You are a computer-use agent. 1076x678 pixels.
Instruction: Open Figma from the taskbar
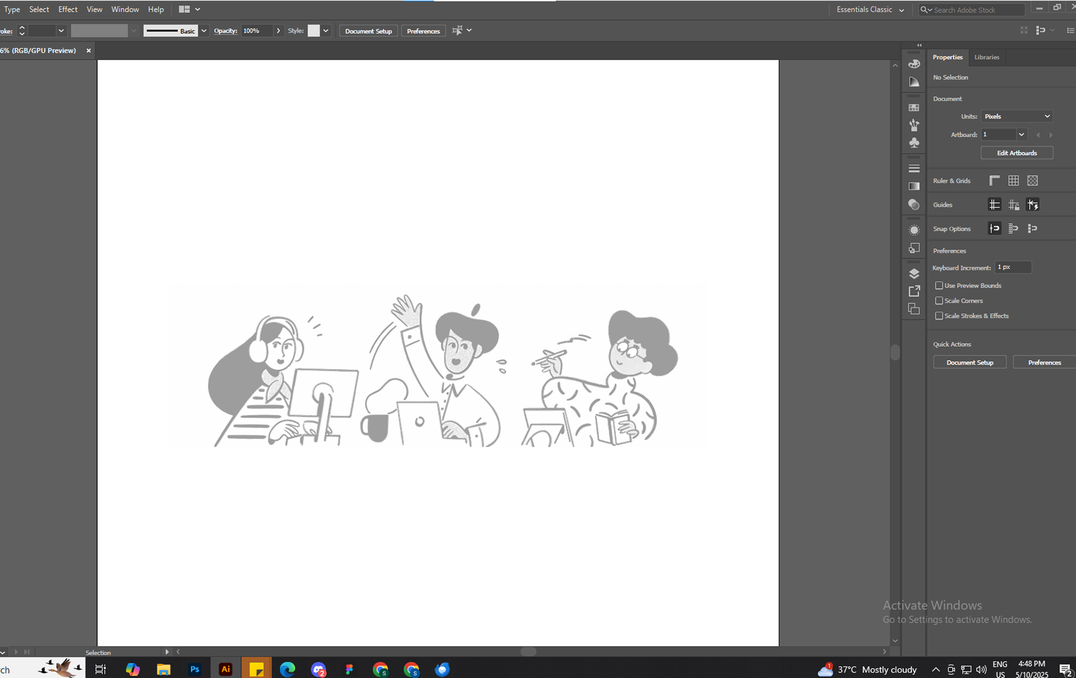[349, 669]
